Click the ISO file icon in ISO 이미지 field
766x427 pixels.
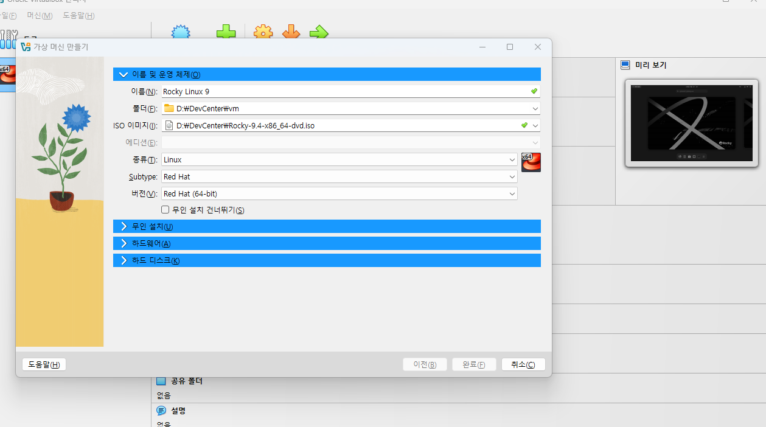[169, 125]
